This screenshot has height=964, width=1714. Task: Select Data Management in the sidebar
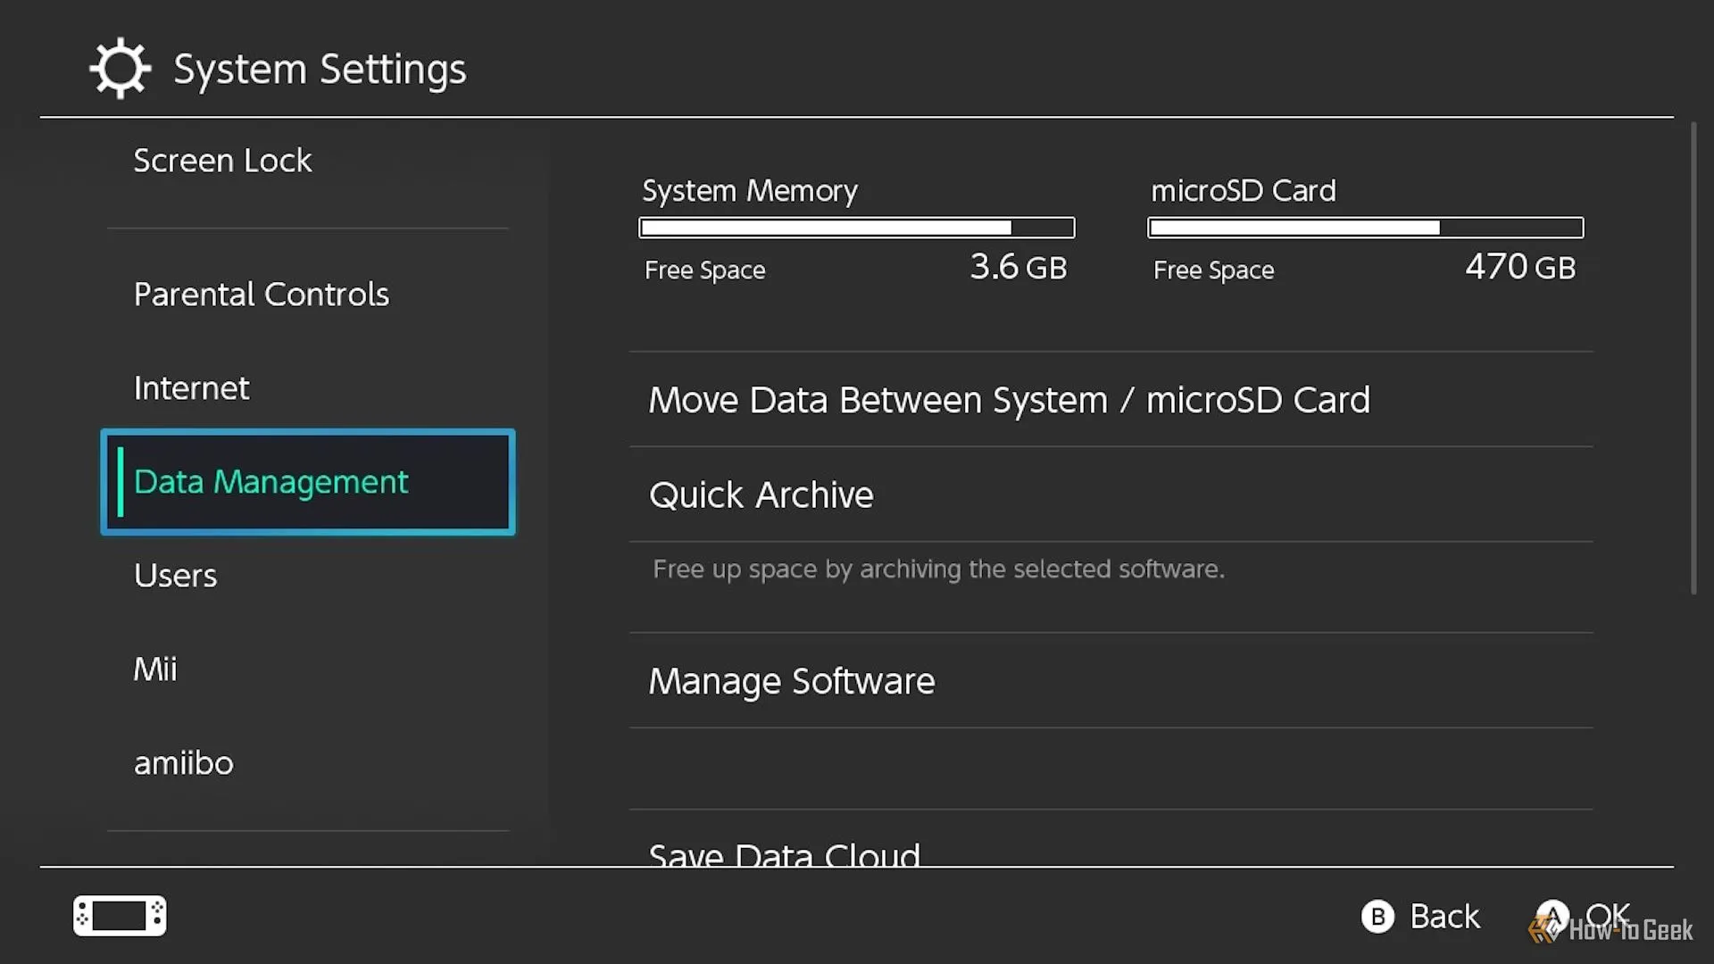(x=308, y=482)
